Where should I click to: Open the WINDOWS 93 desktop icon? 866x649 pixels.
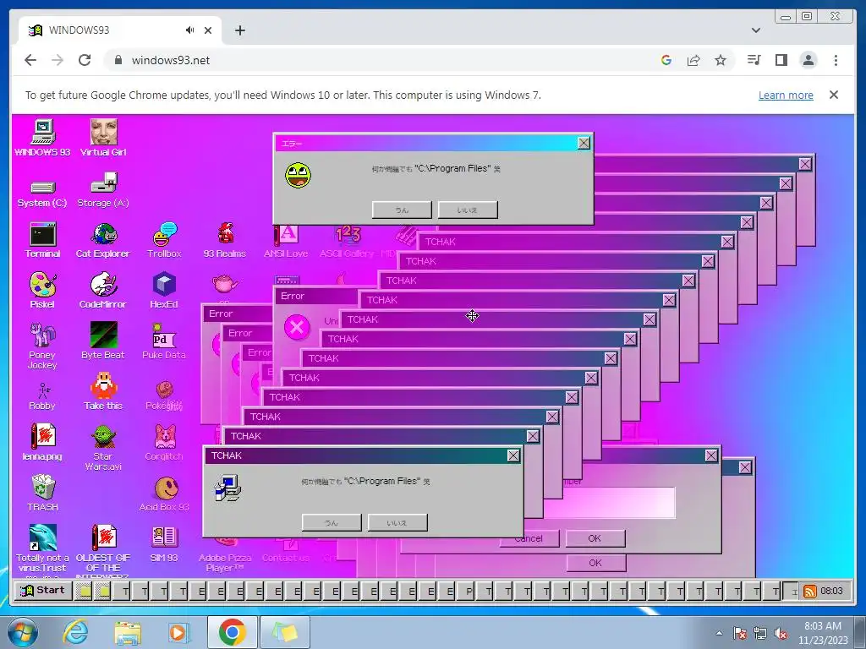coord(42,138)
